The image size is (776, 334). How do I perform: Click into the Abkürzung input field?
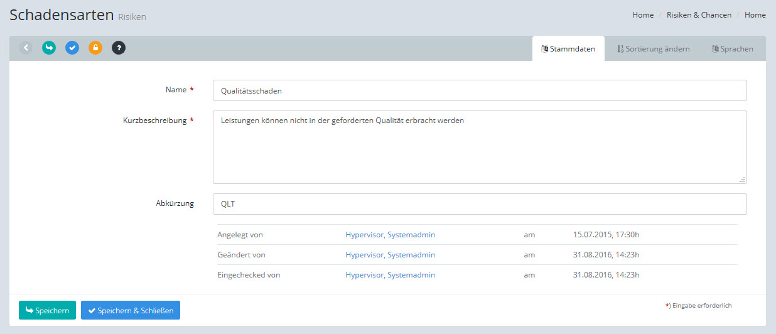coord(480,204)
